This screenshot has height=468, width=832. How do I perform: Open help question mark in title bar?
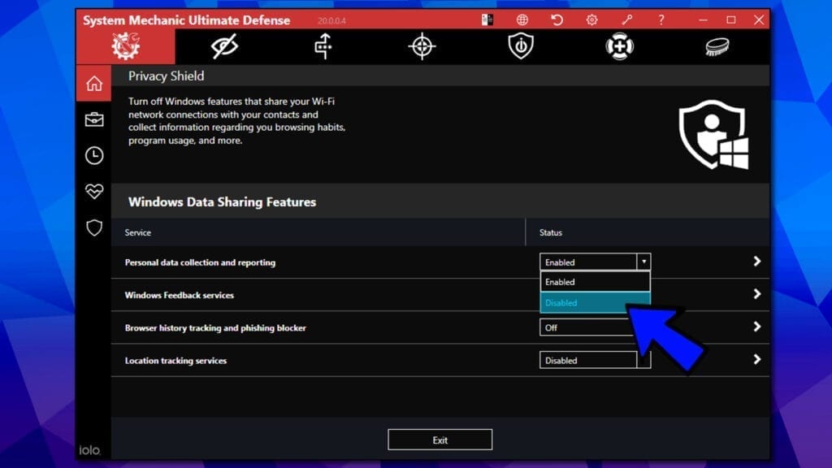[x=661, y=20]
